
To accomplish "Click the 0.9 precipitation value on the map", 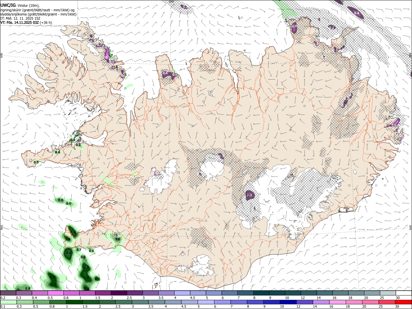I will tap(83, 257).
